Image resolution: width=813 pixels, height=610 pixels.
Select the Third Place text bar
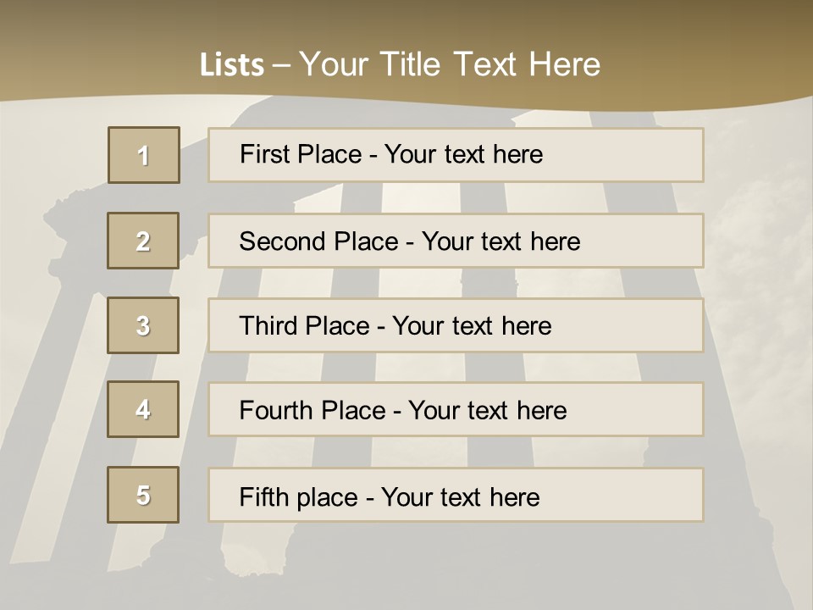[456, 325]
